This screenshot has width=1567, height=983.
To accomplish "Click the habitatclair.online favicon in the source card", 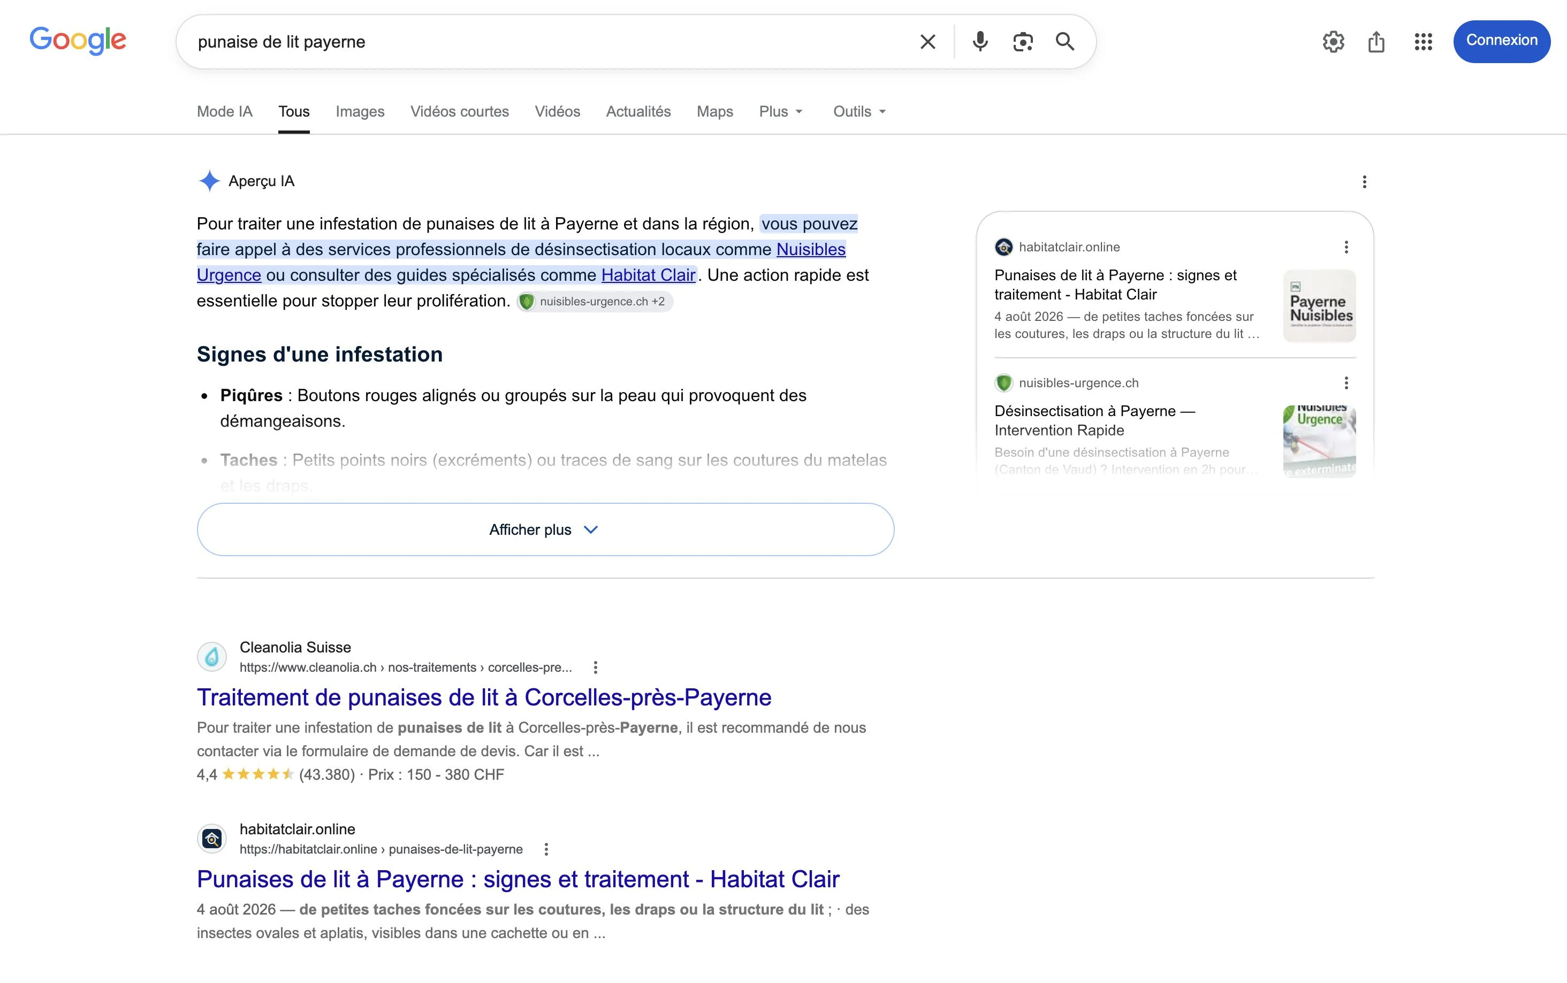I will click(1003, 247).
